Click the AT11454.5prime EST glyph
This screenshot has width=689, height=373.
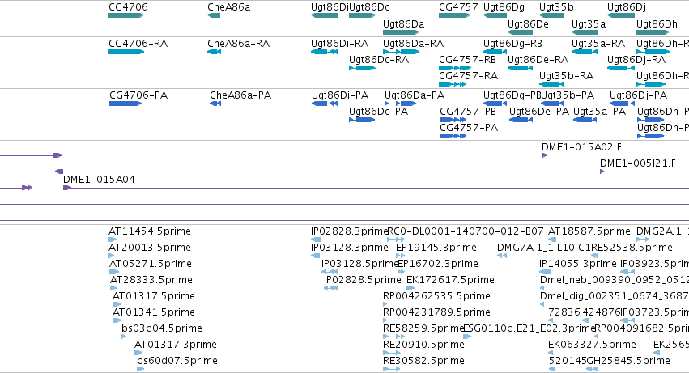tap(113, 239)
